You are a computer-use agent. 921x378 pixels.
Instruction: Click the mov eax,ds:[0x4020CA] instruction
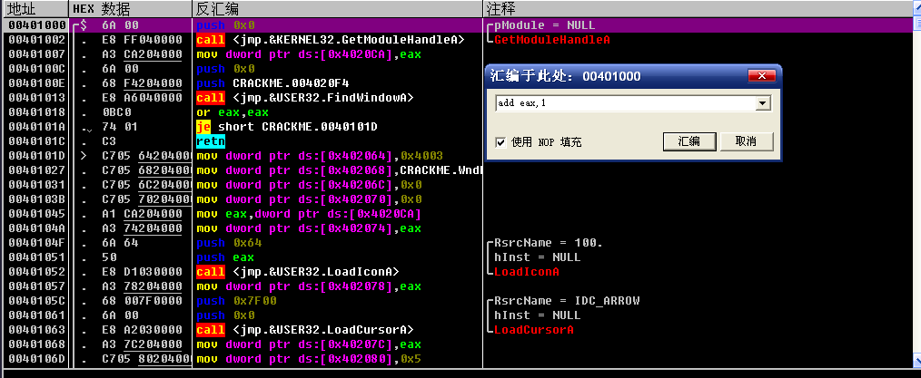309,213
